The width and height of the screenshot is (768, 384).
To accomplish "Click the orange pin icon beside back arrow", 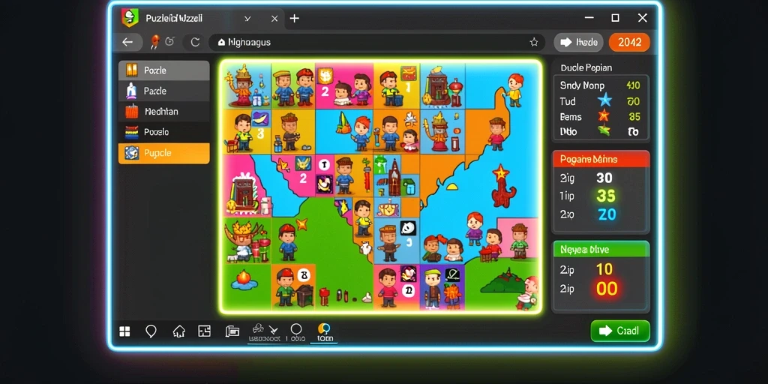I will (154, 42).
